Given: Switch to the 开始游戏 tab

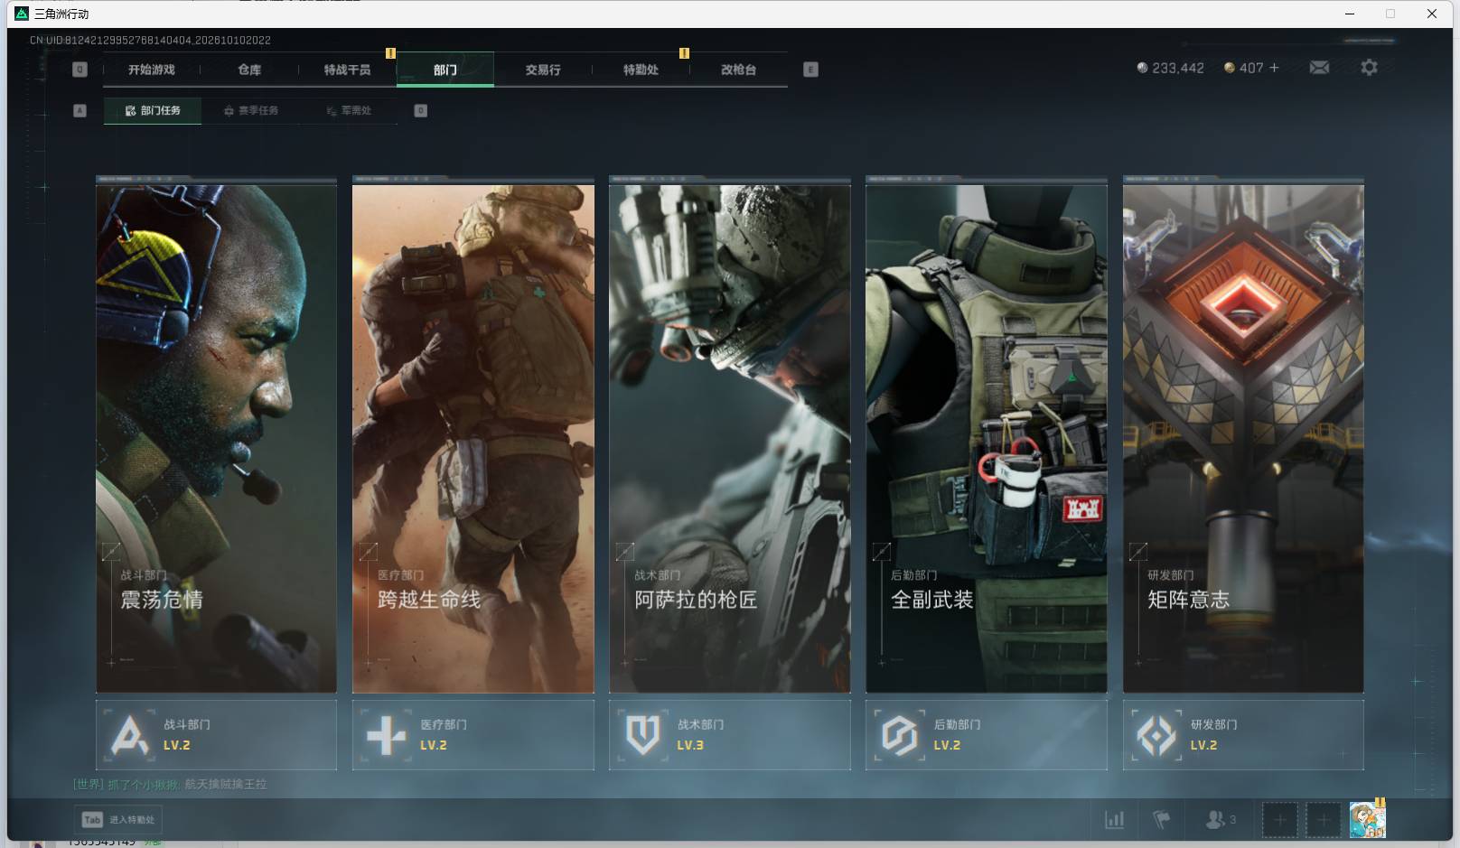Looking at the screenshot, I should (x=152, y=70).
